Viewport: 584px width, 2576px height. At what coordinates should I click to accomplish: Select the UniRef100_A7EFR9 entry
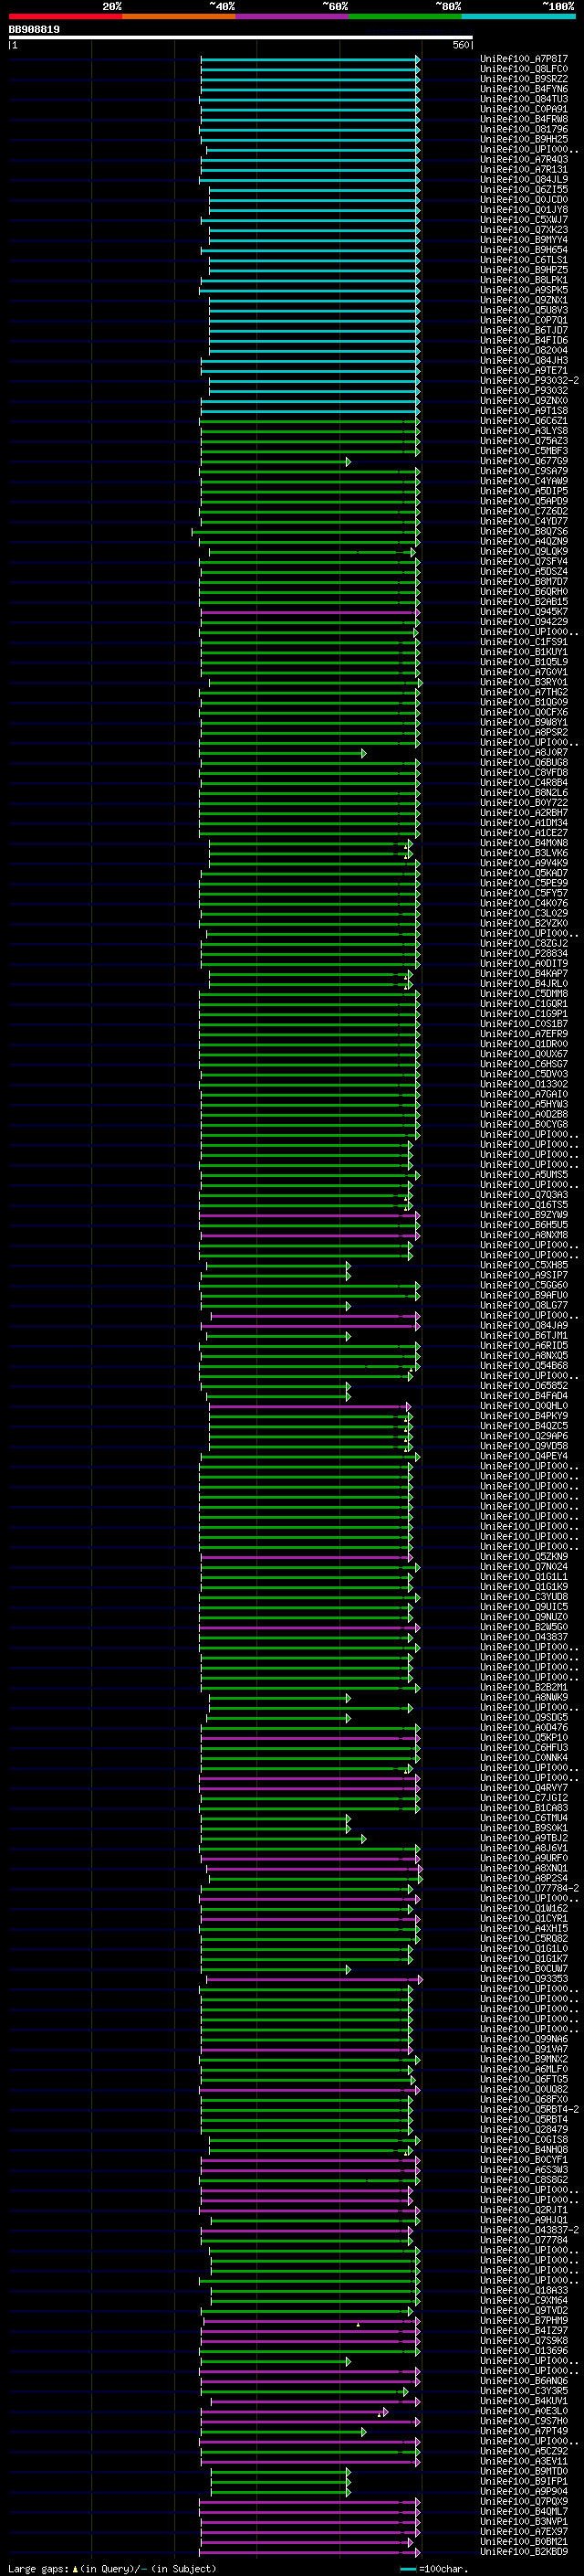(523, 1034)
